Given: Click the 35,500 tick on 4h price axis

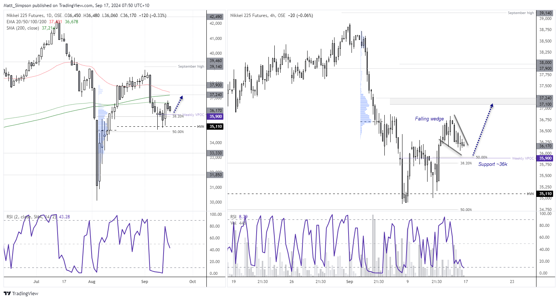Looking at the screenshot, I should pos(546,175).
